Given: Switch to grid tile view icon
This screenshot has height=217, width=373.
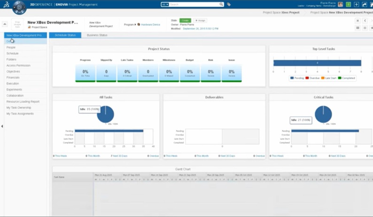Looking at the screenshot, I should pos(357,28).
